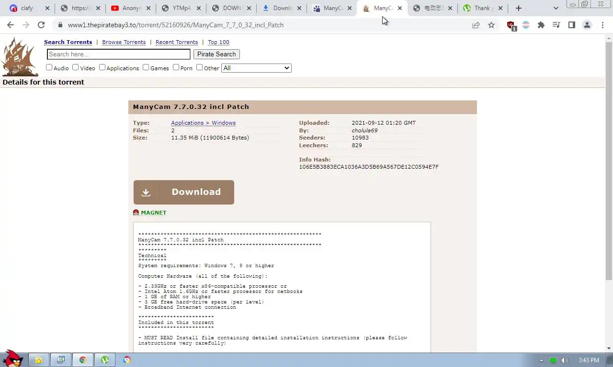613x367 pixels.
Task: Open the volume speaker tray icon
Action: click(x=565, y=360)
